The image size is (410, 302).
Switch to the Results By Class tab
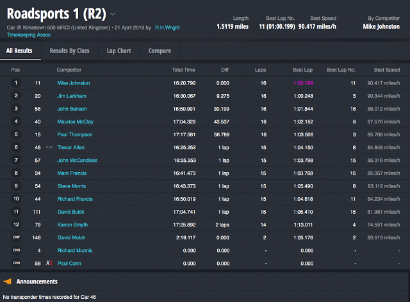69,51
